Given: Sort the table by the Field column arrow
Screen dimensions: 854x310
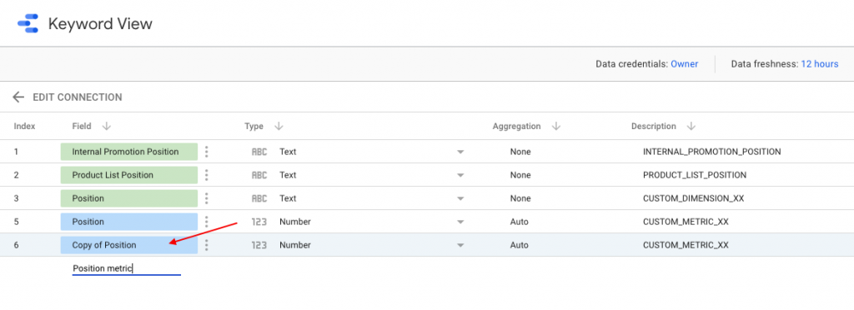Looking at the screenshot, I should (106, 126).
